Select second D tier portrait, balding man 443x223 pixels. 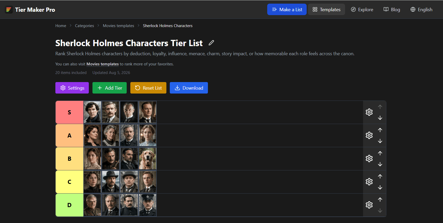(x=111, y=205)
